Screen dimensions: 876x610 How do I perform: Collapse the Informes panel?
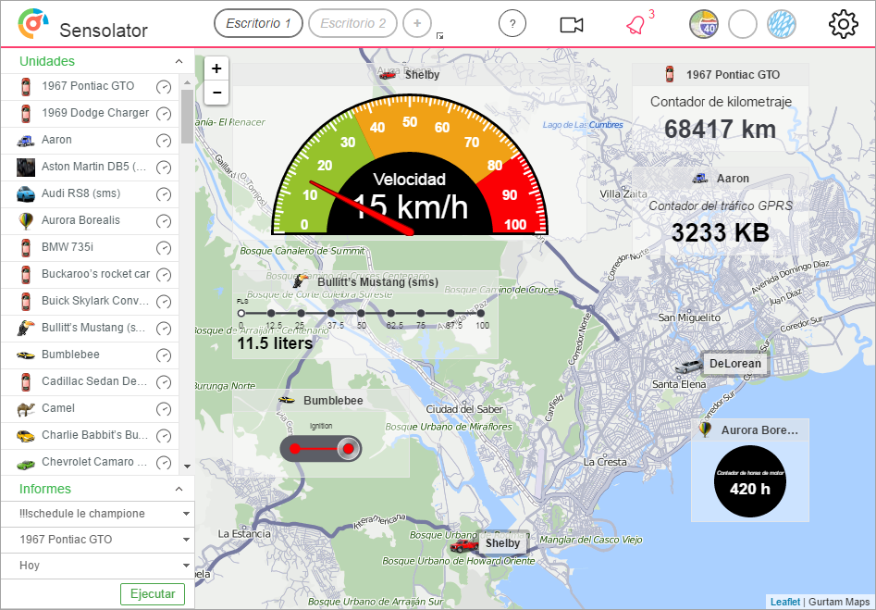coord(179,490)
